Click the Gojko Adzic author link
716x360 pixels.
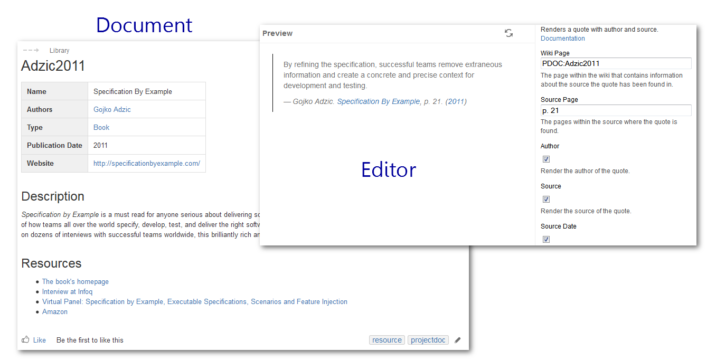112,109
